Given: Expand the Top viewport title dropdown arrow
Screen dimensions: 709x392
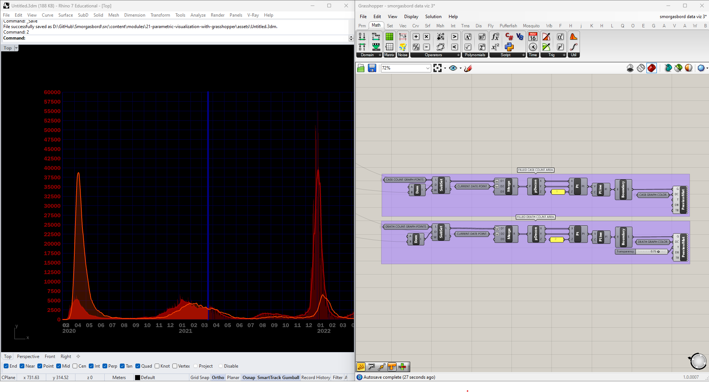Looking at the screenshot, I should point(16,48).
